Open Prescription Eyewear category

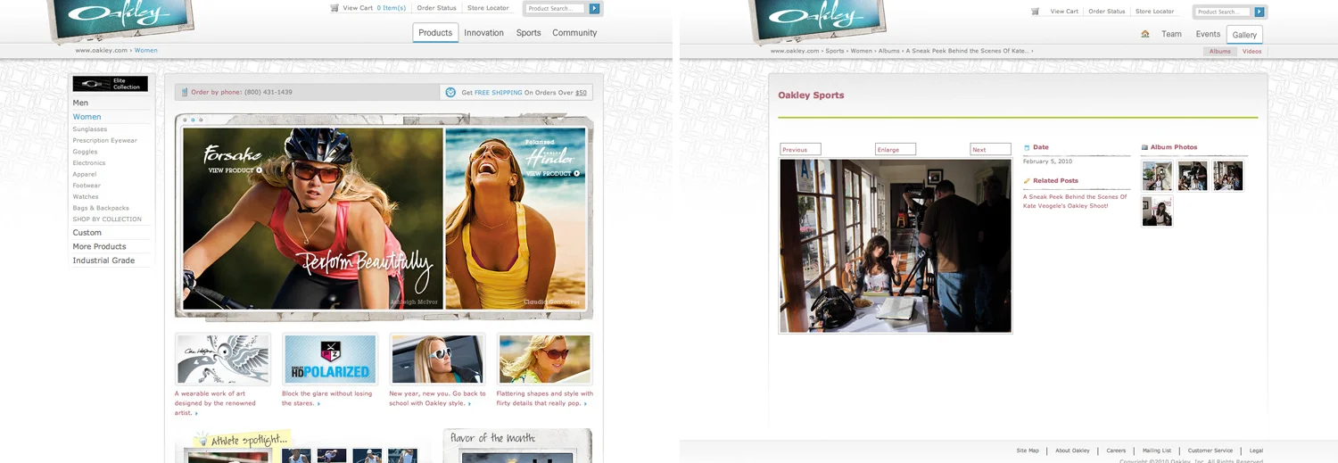pyautogui.click(x=104, y=141)
